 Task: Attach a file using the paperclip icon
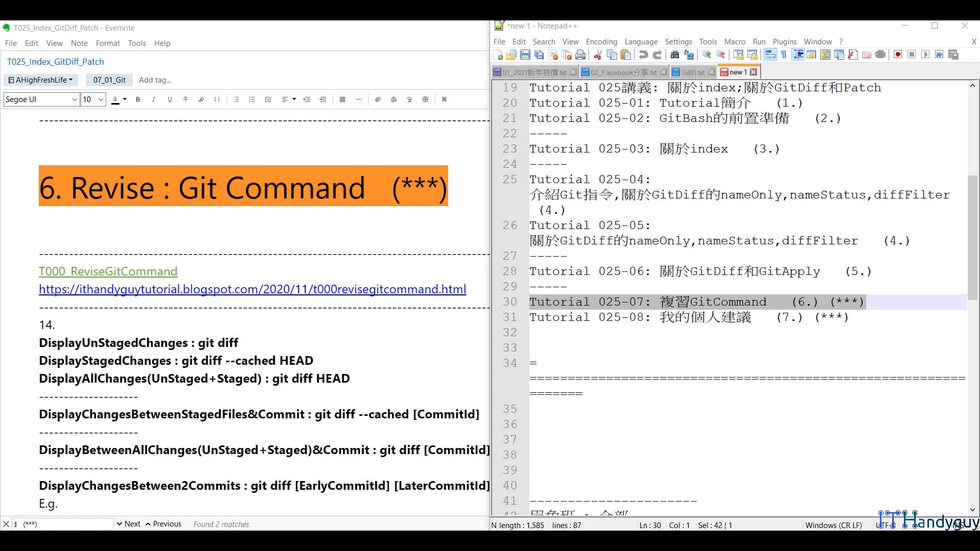point(378,99)
